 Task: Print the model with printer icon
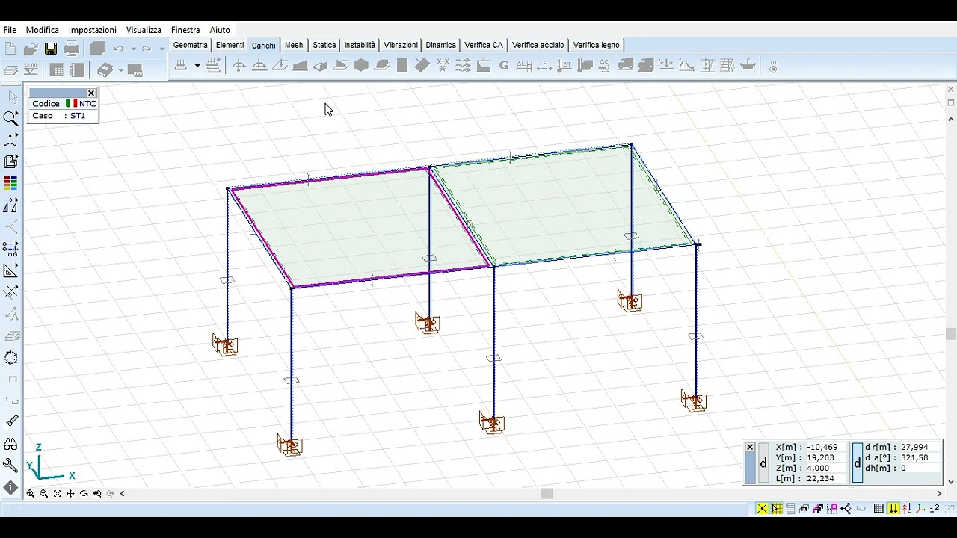[x=72, y=49]
